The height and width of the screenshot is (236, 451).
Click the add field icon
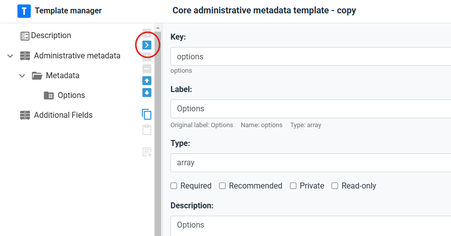[147, 152]
